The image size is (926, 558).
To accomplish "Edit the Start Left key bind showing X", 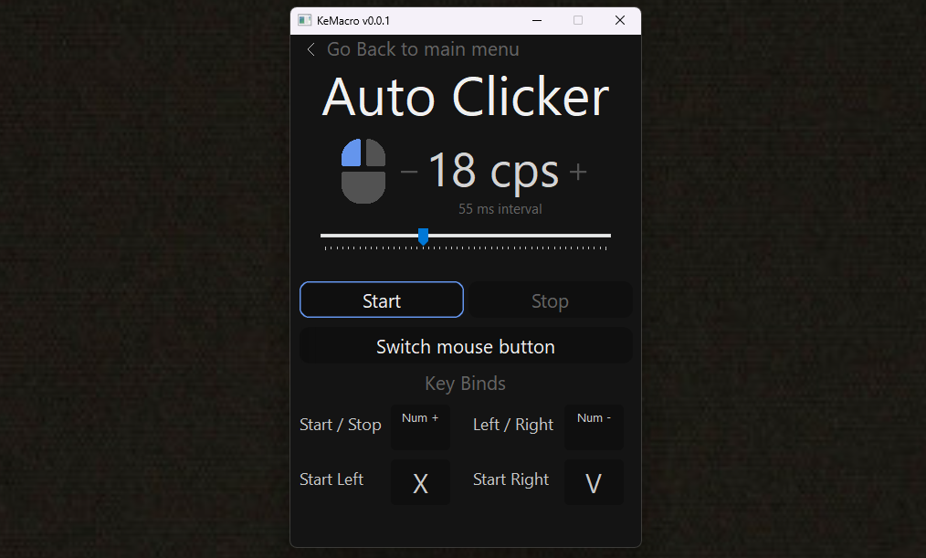I will click(420, 482).
